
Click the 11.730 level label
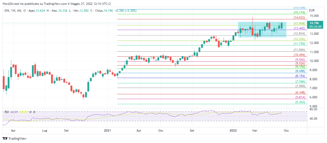pyautogui.click(x=299, y=44)
